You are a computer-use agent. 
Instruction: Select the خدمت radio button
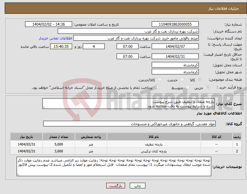tap(182, 79)
